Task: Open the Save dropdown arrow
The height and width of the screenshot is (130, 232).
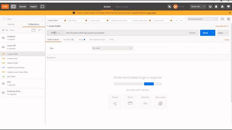Action: tap(226, 33)
